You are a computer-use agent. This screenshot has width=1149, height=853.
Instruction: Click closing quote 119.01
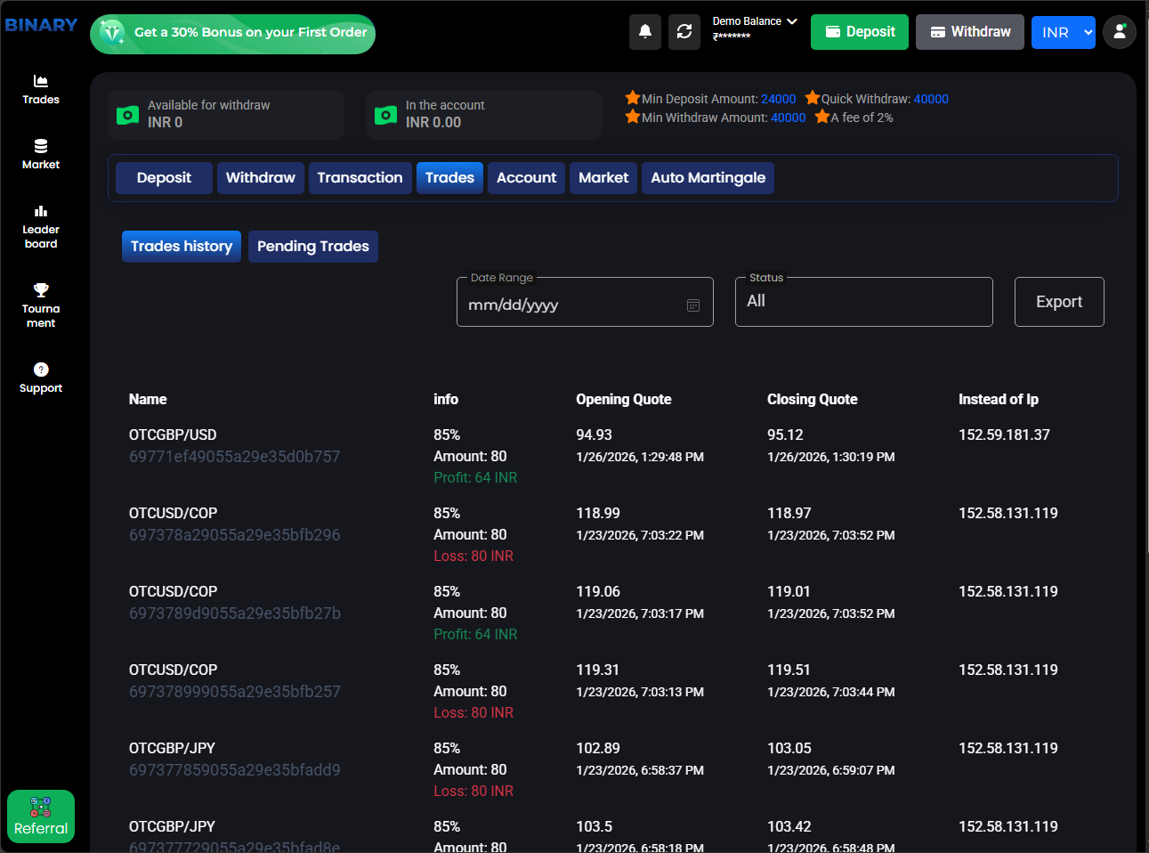pos(789,592)
